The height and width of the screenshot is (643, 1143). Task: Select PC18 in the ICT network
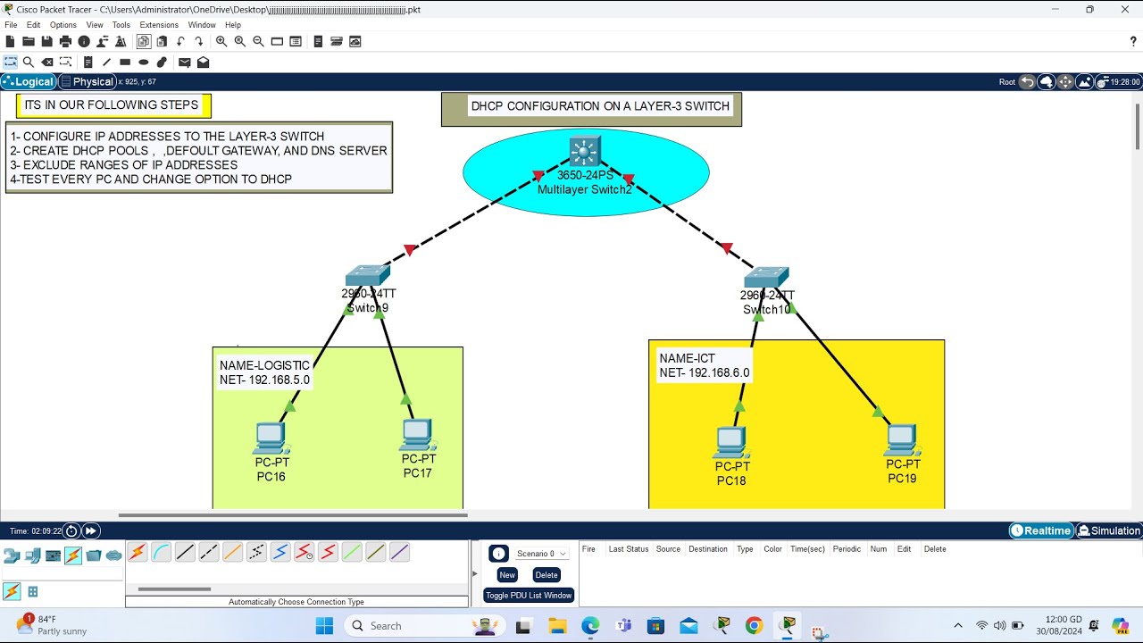coord(730,444)
